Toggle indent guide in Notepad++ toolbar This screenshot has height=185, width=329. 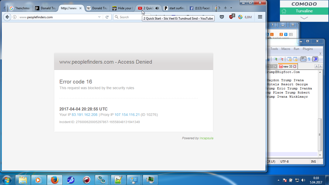point(315,59)
